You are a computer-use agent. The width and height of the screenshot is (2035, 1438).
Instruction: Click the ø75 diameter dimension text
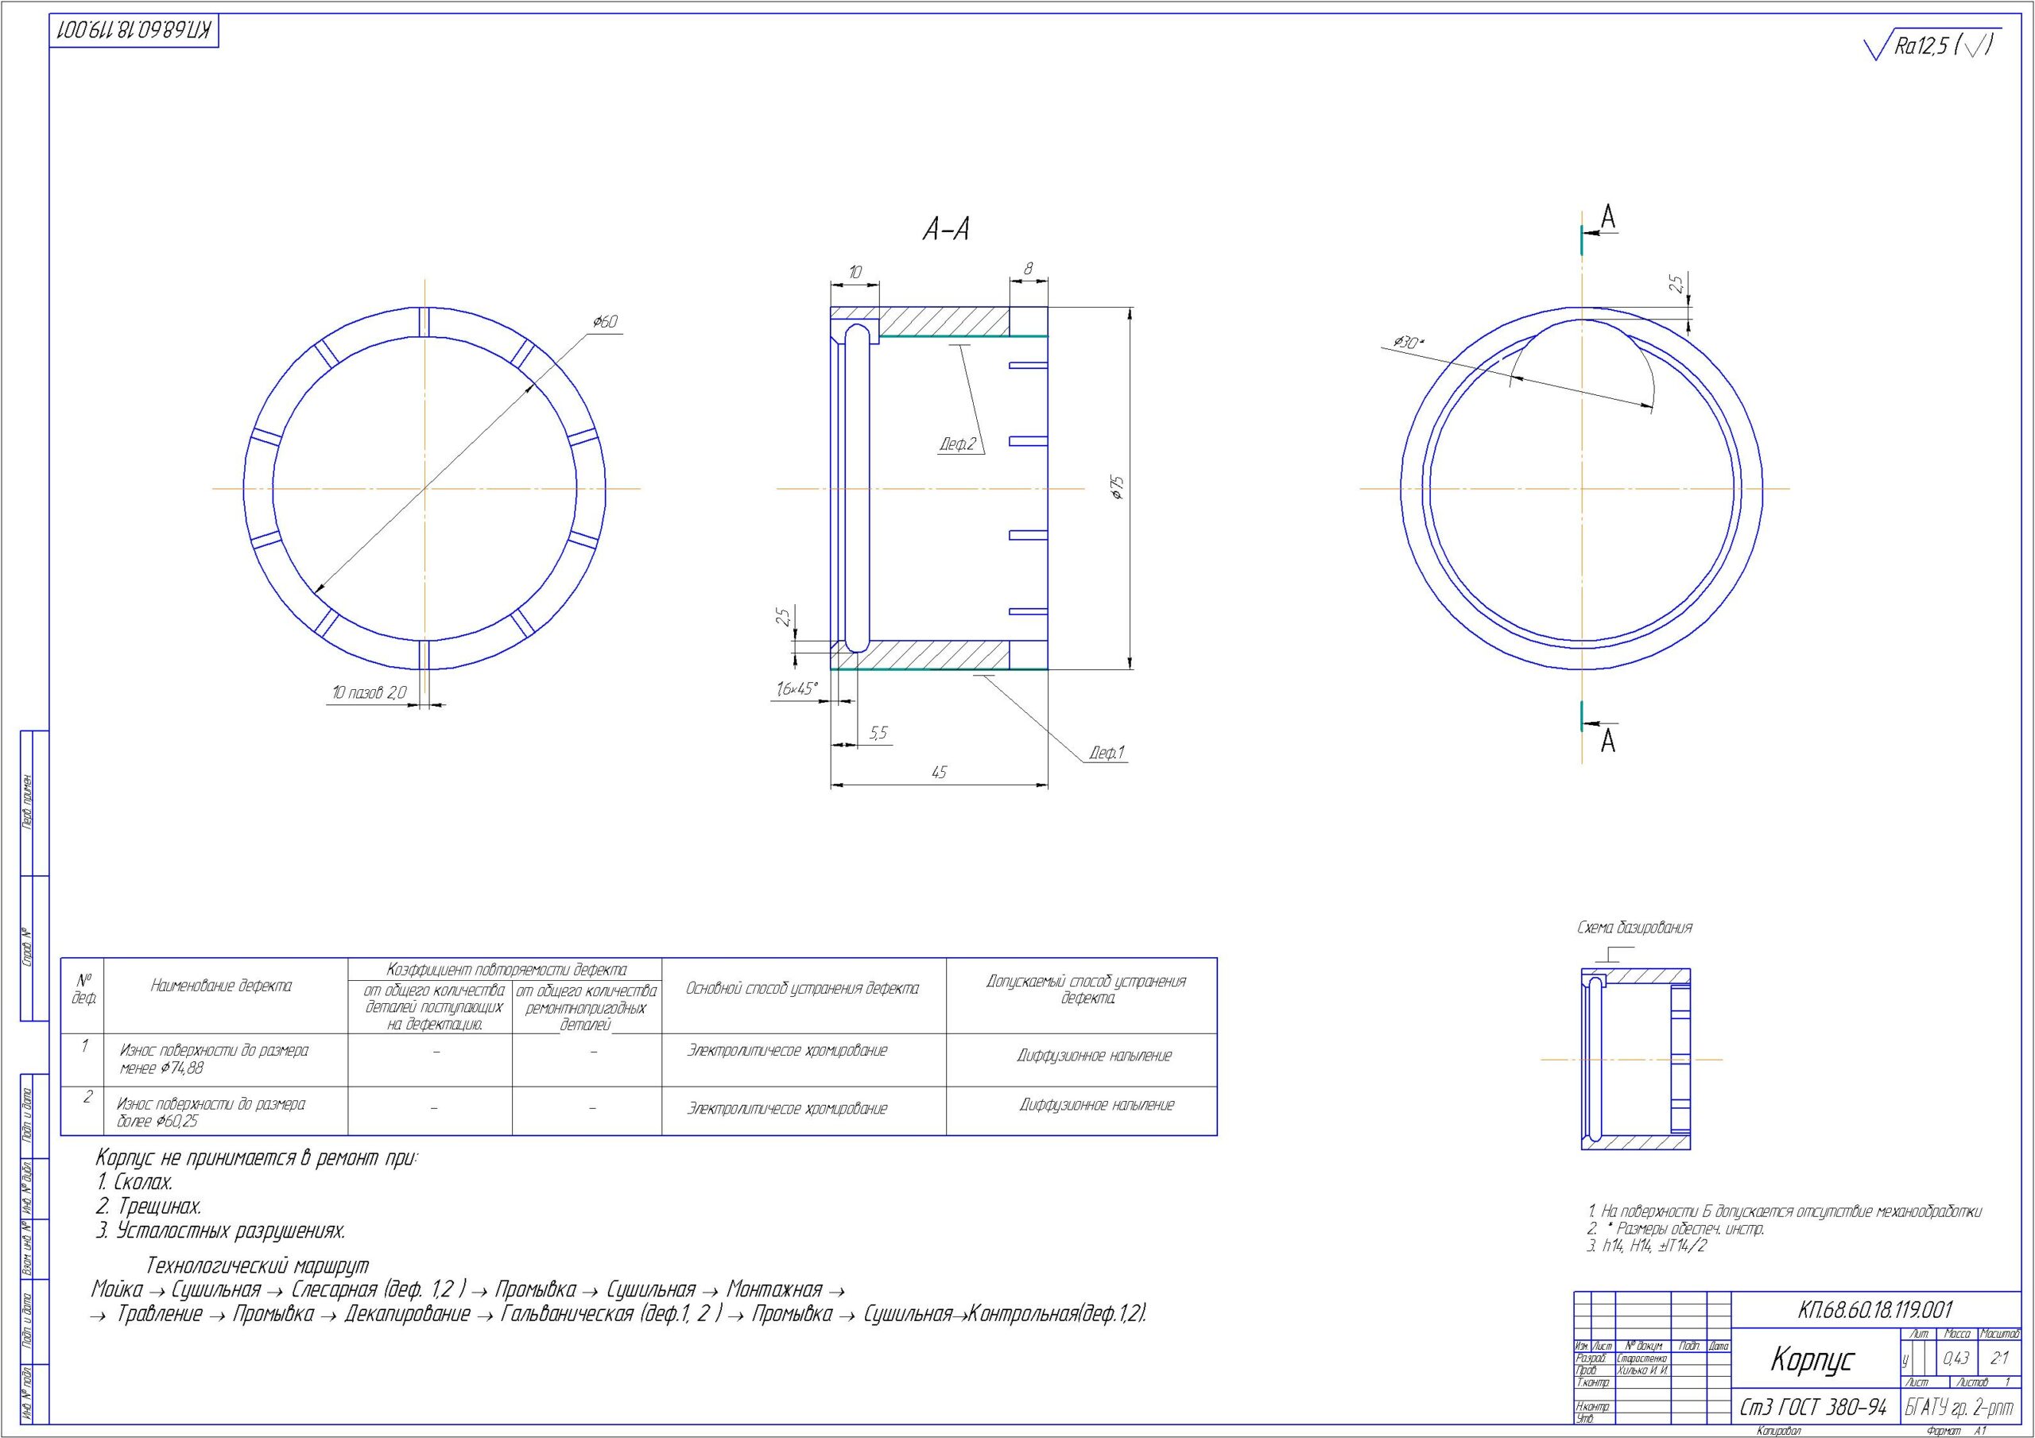[x=1118, y=486]
